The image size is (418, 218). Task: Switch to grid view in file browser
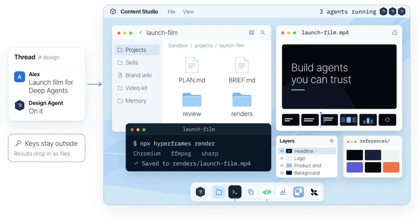pyautogui.click(x=251, y=32)
